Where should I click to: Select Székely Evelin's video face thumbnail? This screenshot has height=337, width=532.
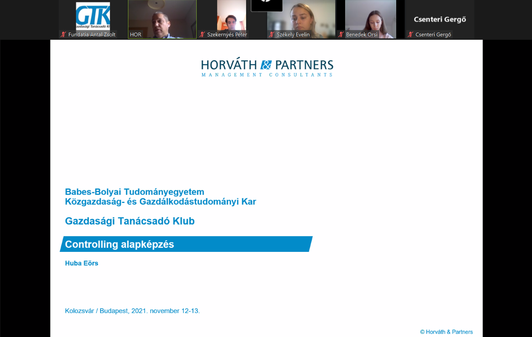click(x=301, y=15)
